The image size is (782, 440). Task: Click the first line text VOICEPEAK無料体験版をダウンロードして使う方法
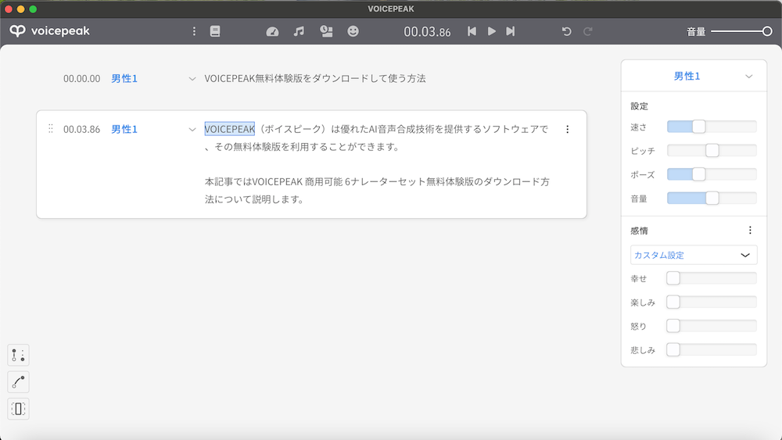[314, 79]
